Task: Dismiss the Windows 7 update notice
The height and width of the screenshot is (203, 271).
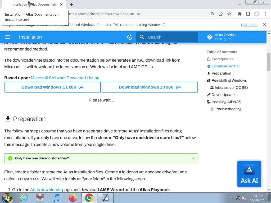Action: pos(265,25)
